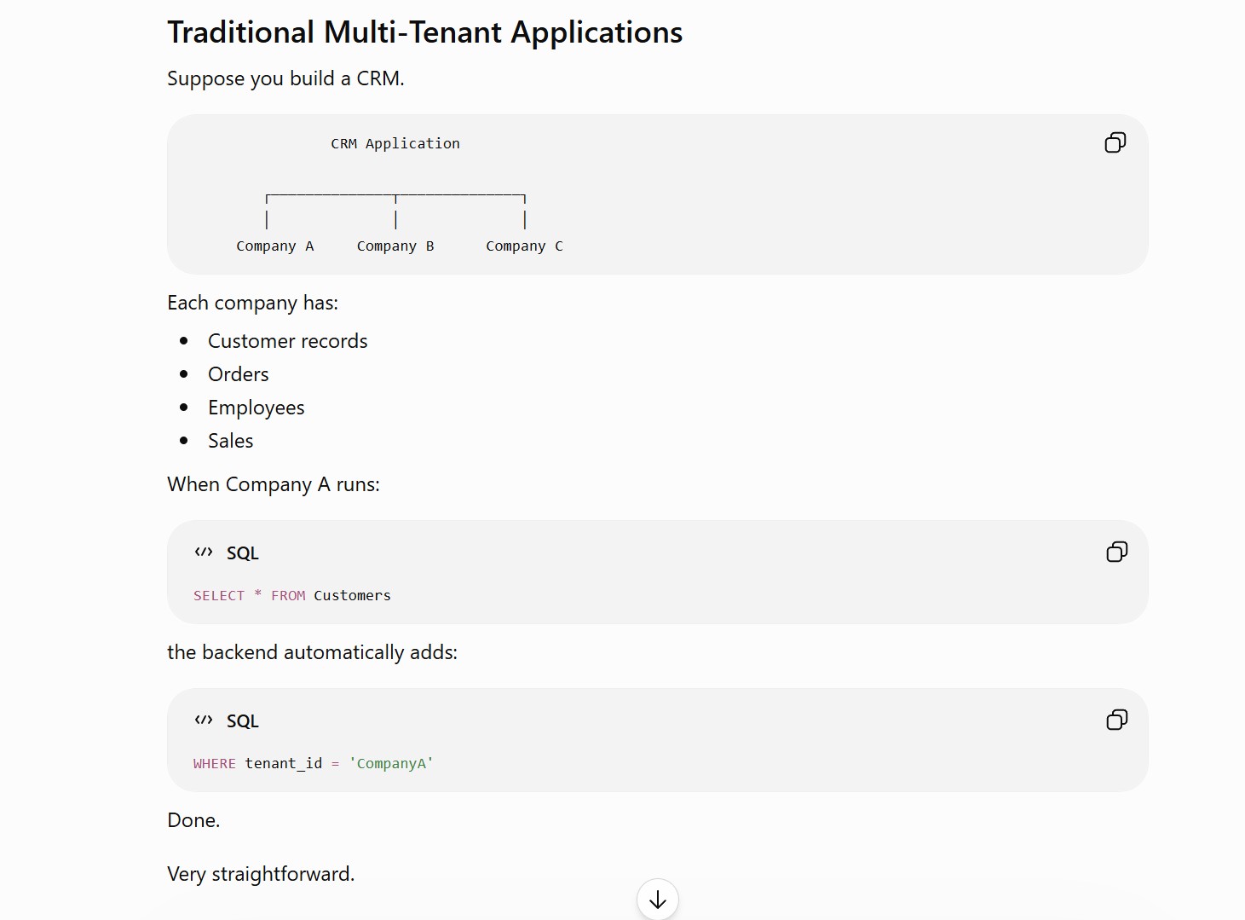Click code icon beside WHERE SQL label
The width and height of the screenshot is (1245, 920).
(204, 720)
